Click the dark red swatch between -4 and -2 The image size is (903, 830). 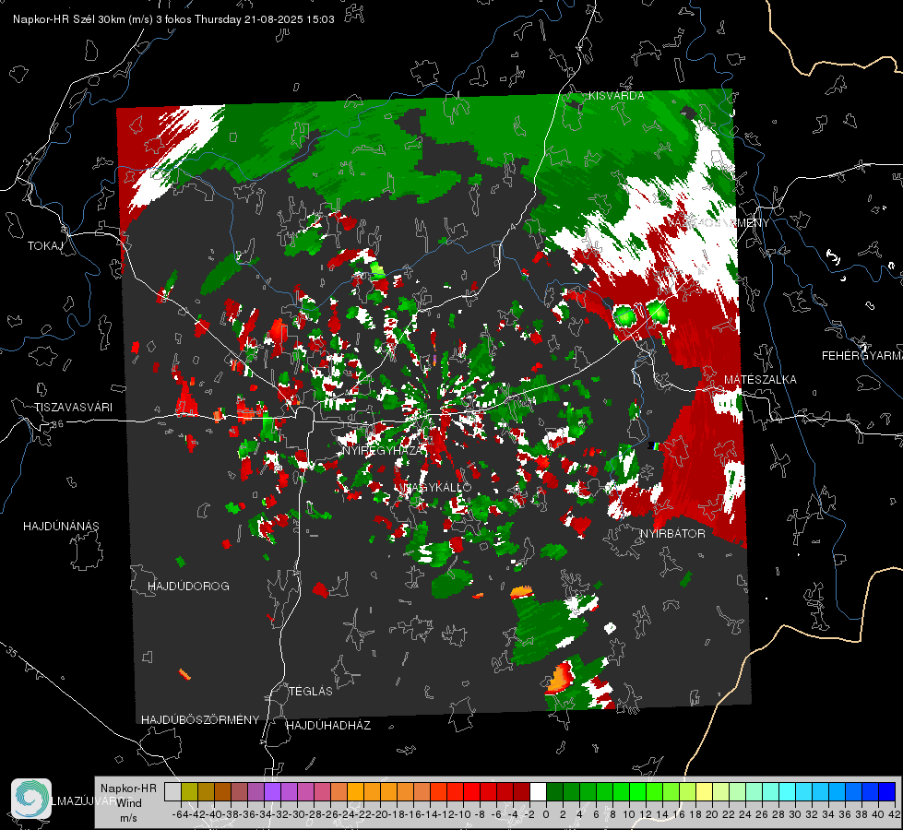(x=521, y=791)
